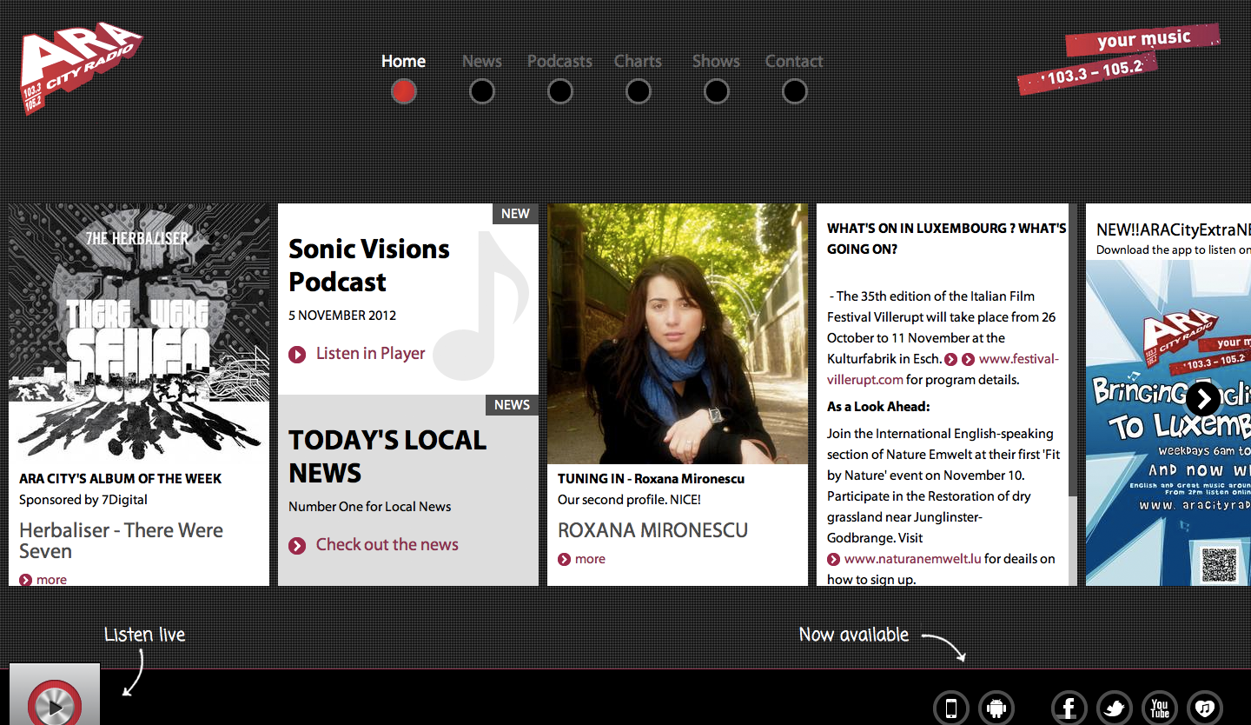
Task: Open the Android app icon
Action: (x=996, y=708)
